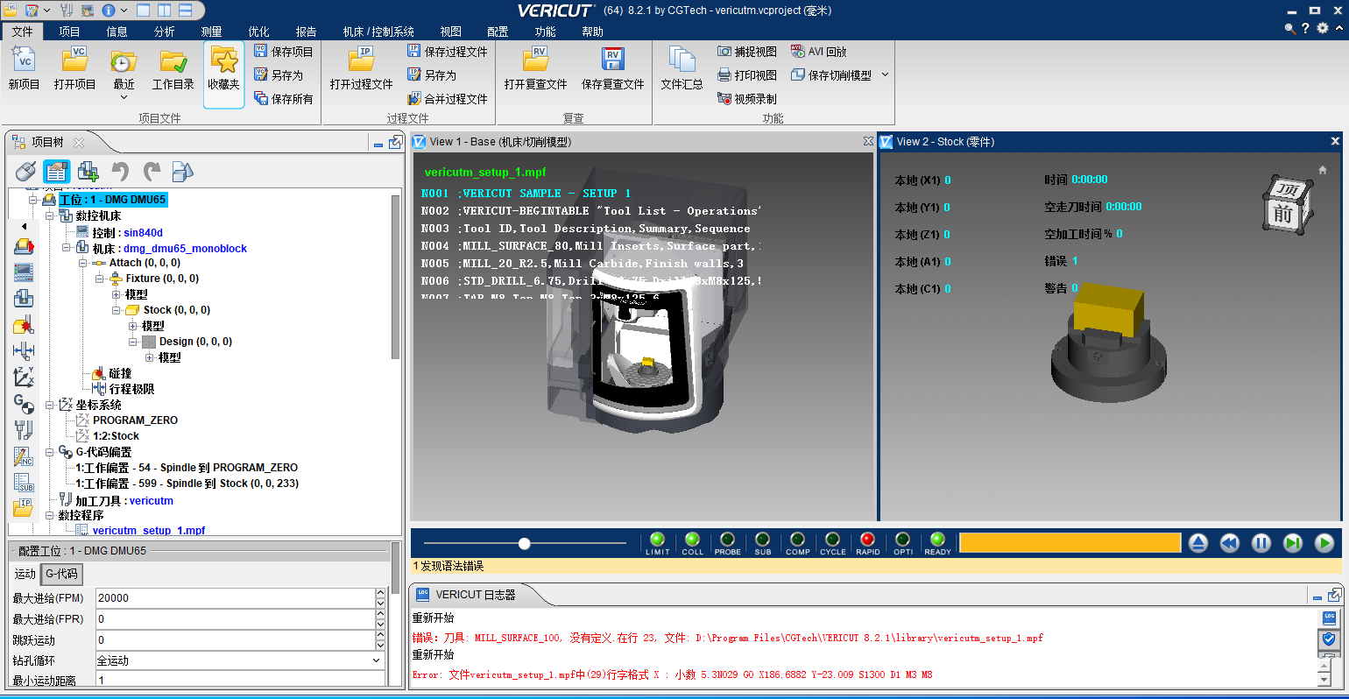Expand the 功能 ribbon group overflow arrow
The width and height of the screenshot is (1349, 699).
pyautogui.click(x=885, y=75)
